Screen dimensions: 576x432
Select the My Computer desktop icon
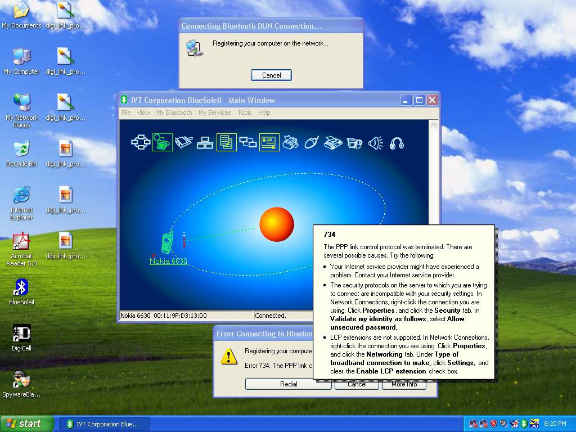tap(21, 61)
